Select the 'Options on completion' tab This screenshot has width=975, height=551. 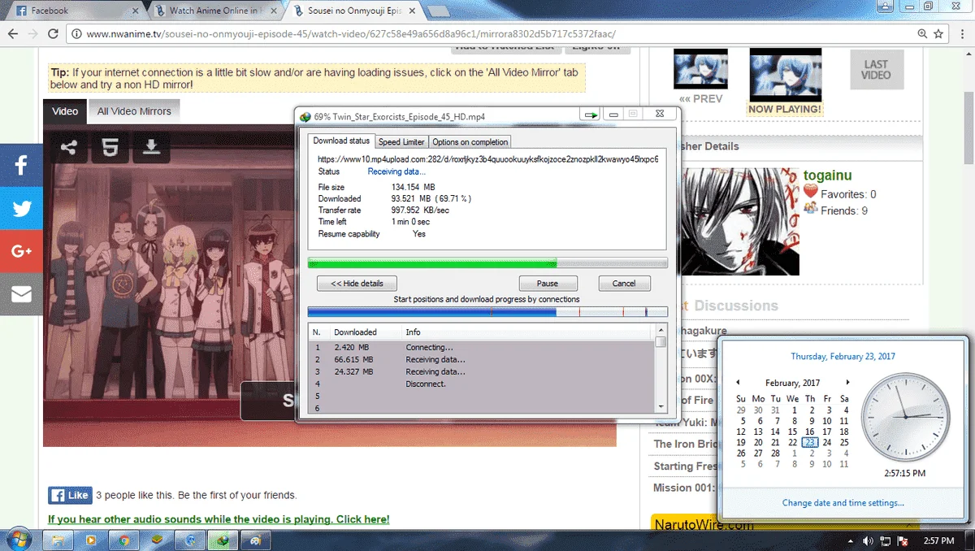[x=470, y=141]
